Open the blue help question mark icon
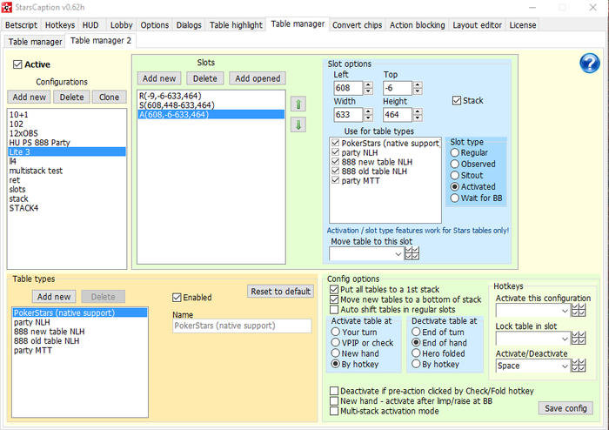The width and height of the screenshot is (609, 430). (590, 63)
